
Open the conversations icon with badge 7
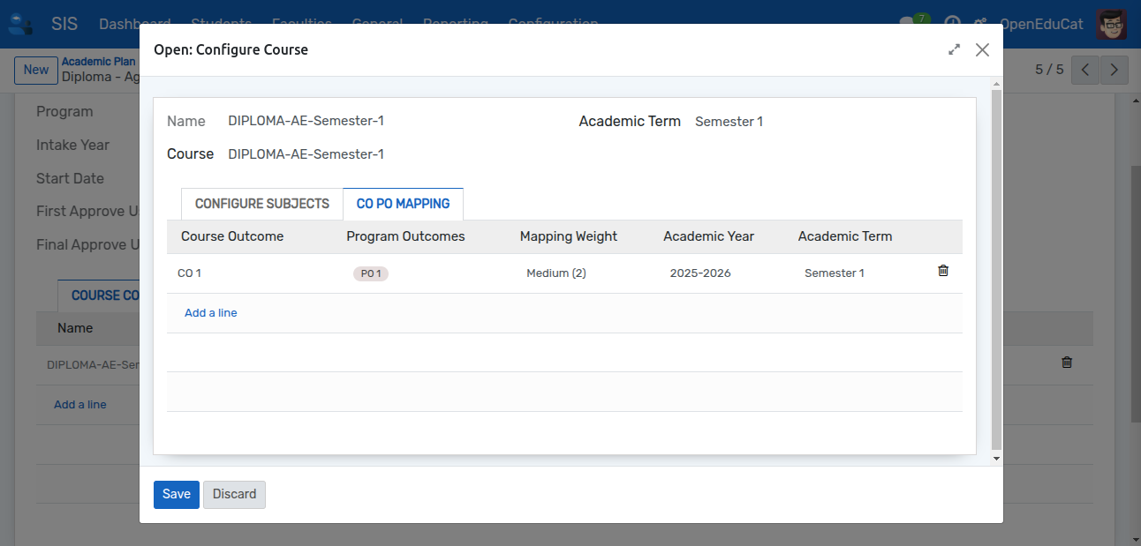(x=908, y=23)
